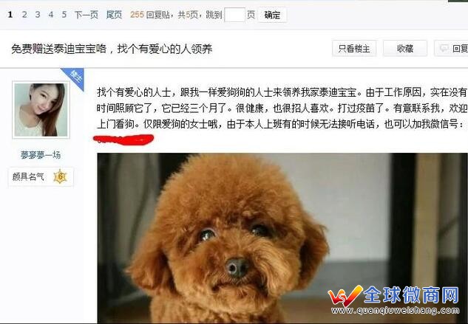
Task: Jump to page 5 link
Action: point(64,15)
